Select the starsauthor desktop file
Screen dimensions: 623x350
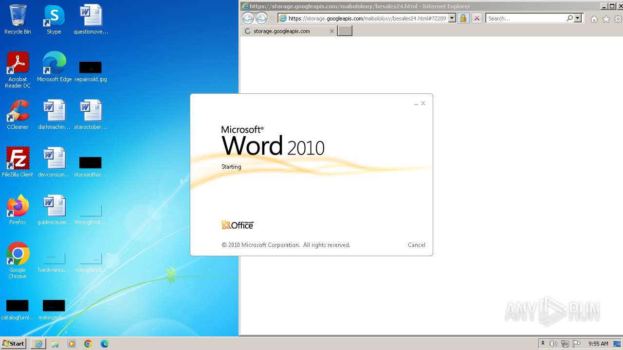pyautogui.click(x=91, y=166)
